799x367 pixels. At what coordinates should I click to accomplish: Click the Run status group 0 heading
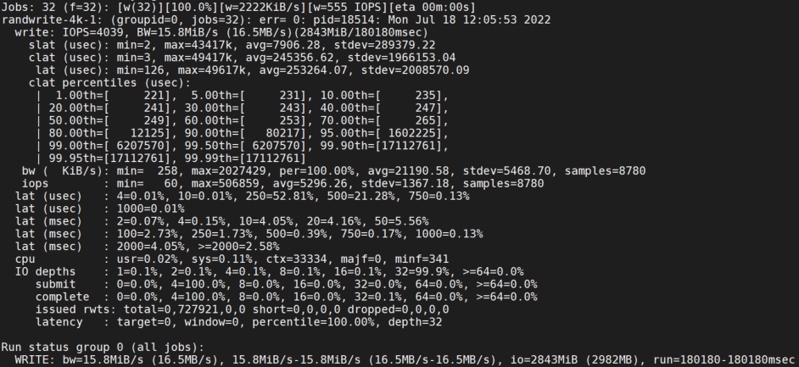103,347
